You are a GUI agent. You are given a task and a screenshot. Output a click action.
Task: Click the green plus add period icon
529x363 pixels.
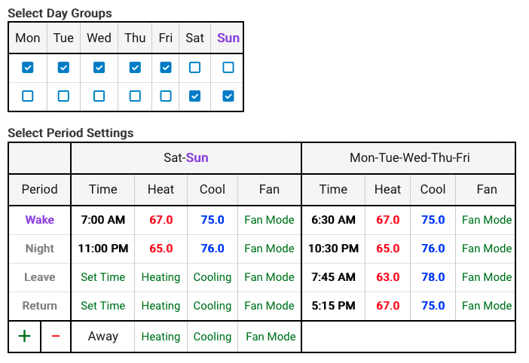pos(24,336)
